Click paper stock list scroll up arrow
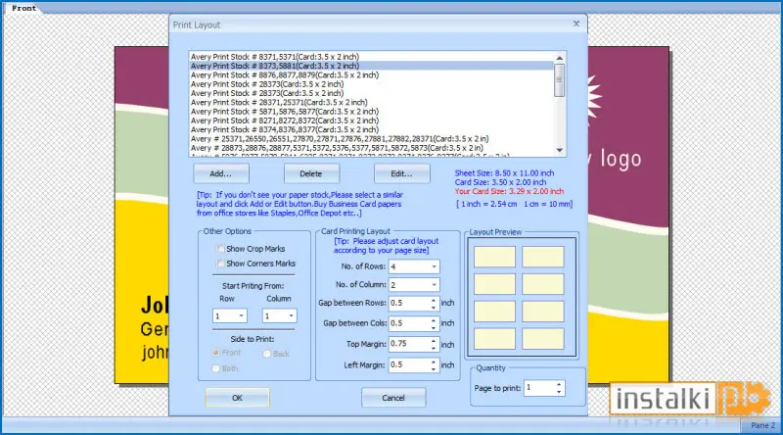 559,58
